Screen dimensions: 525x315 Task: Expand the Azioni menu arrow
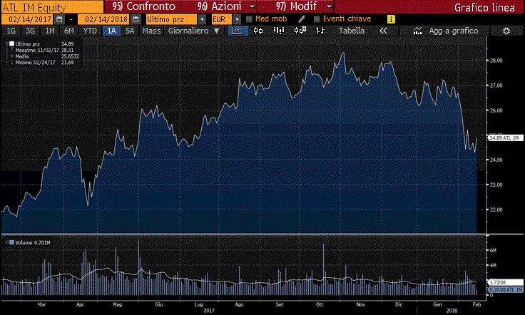tap(253, 6)
